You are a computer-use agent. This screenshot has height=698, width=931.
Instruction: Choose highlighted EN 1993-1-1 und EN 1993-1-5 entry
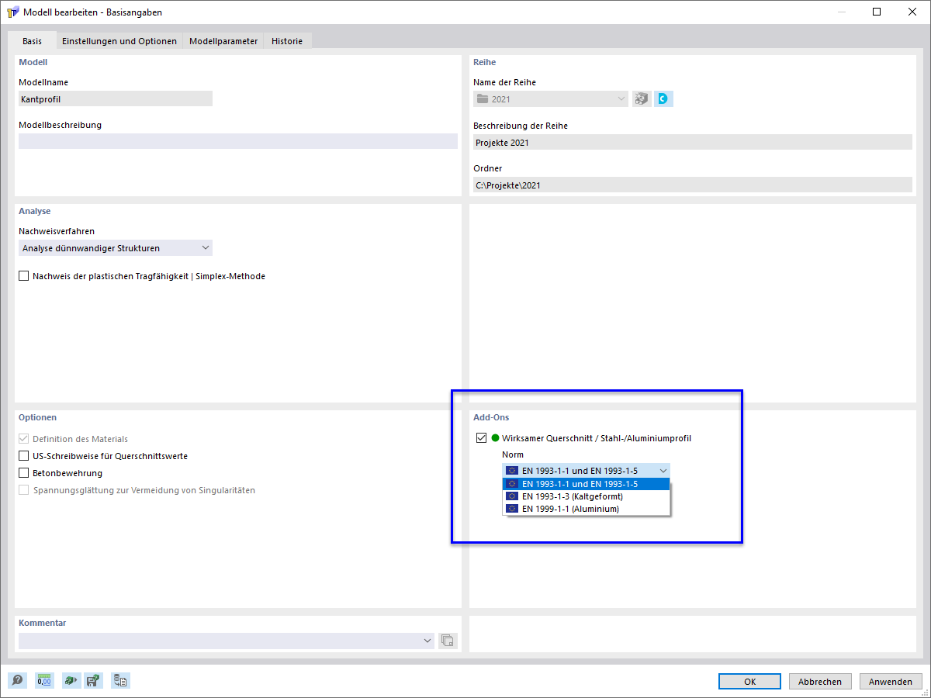click(x=587, y=484)
